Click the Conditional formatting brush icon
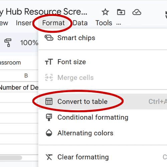This screenshot has height=167, width=167. (49, 117)
